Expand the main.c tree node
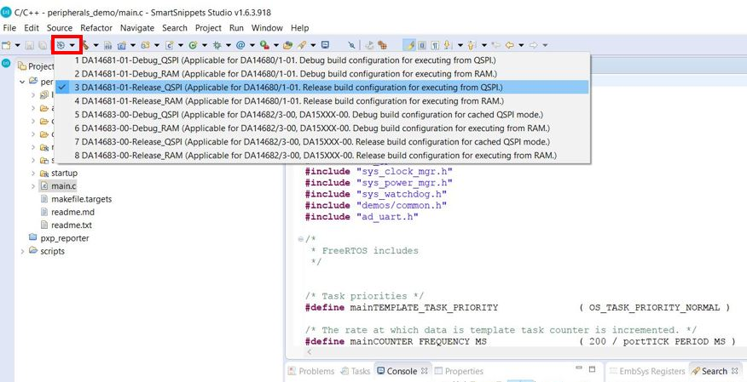 (x=33, y=185)
